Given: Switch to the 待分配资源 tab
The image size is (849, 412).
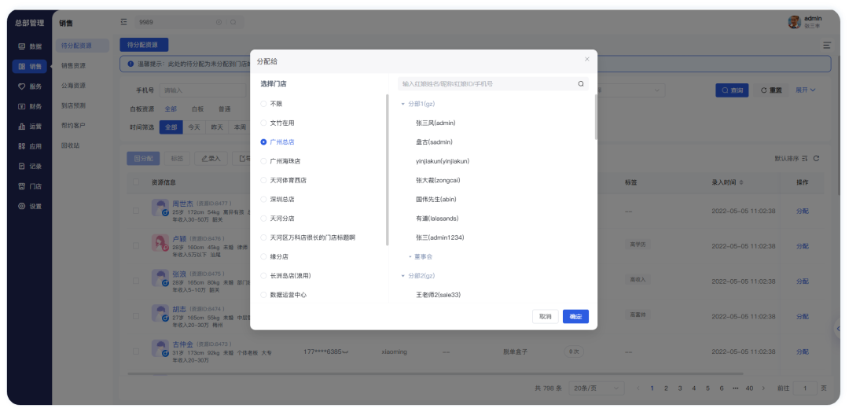Looking at the screenshot, I should pos(144,45).
